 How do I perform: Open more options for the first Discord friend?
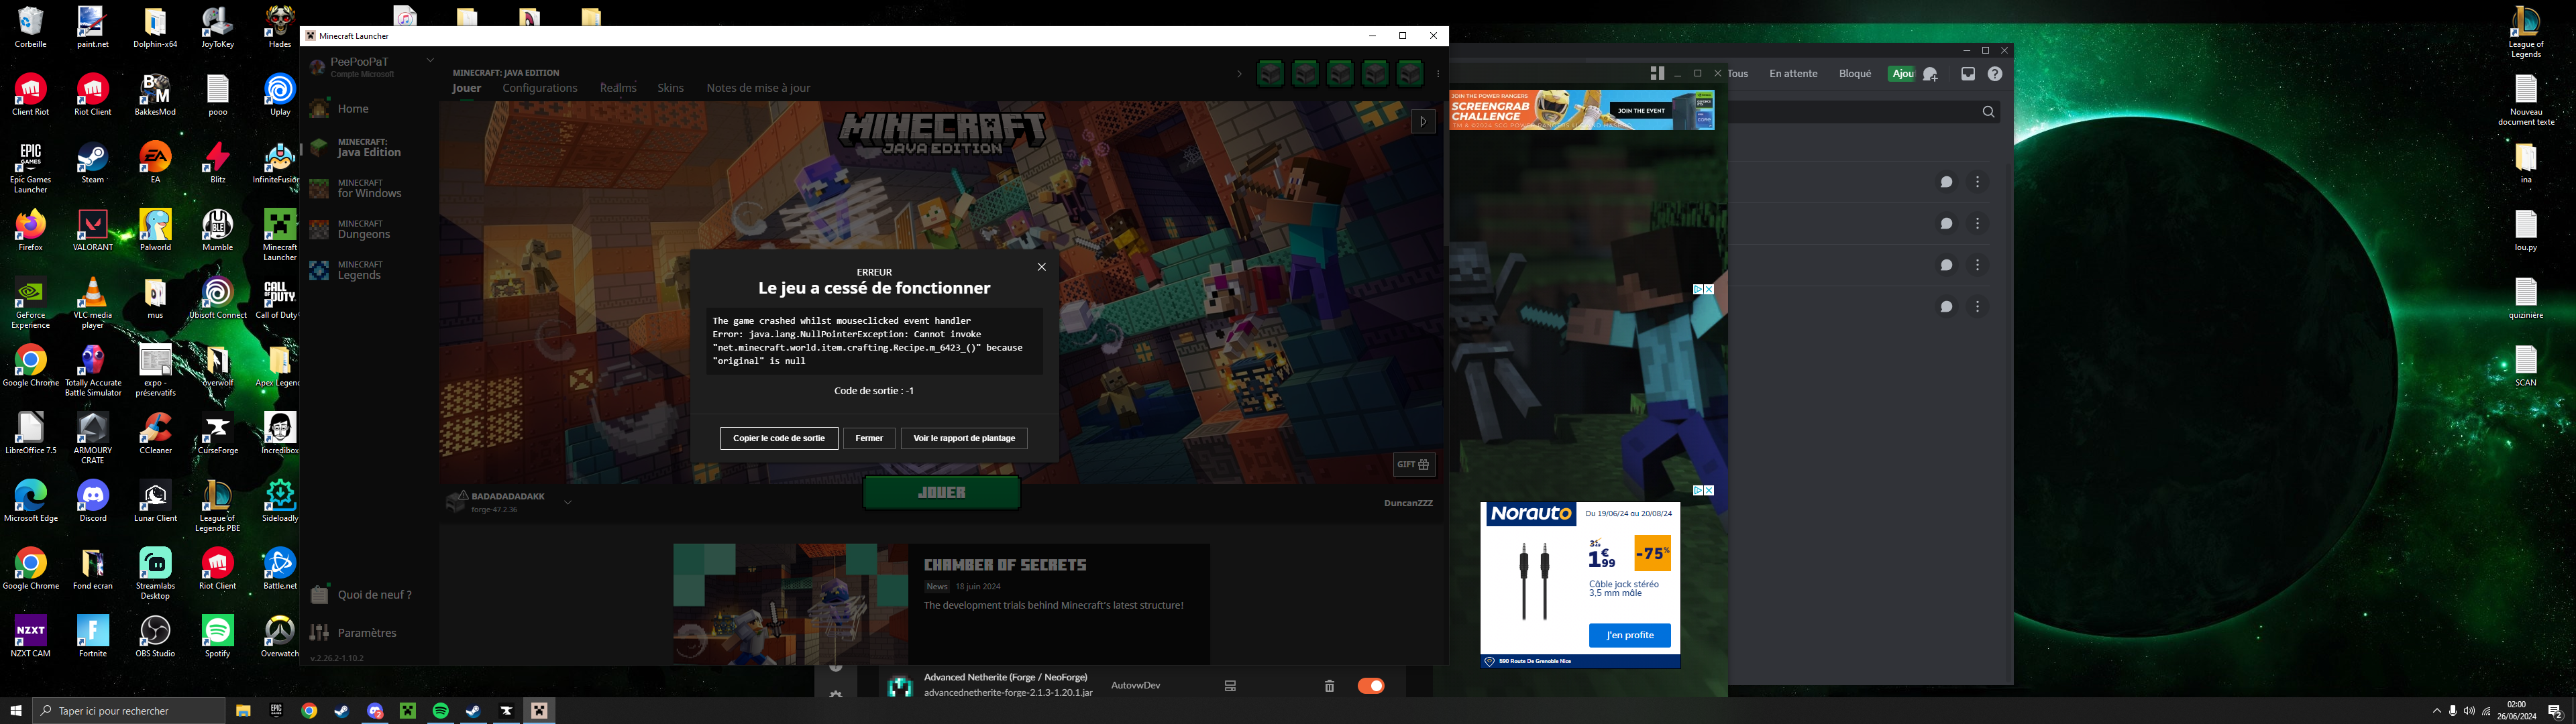1977,182
